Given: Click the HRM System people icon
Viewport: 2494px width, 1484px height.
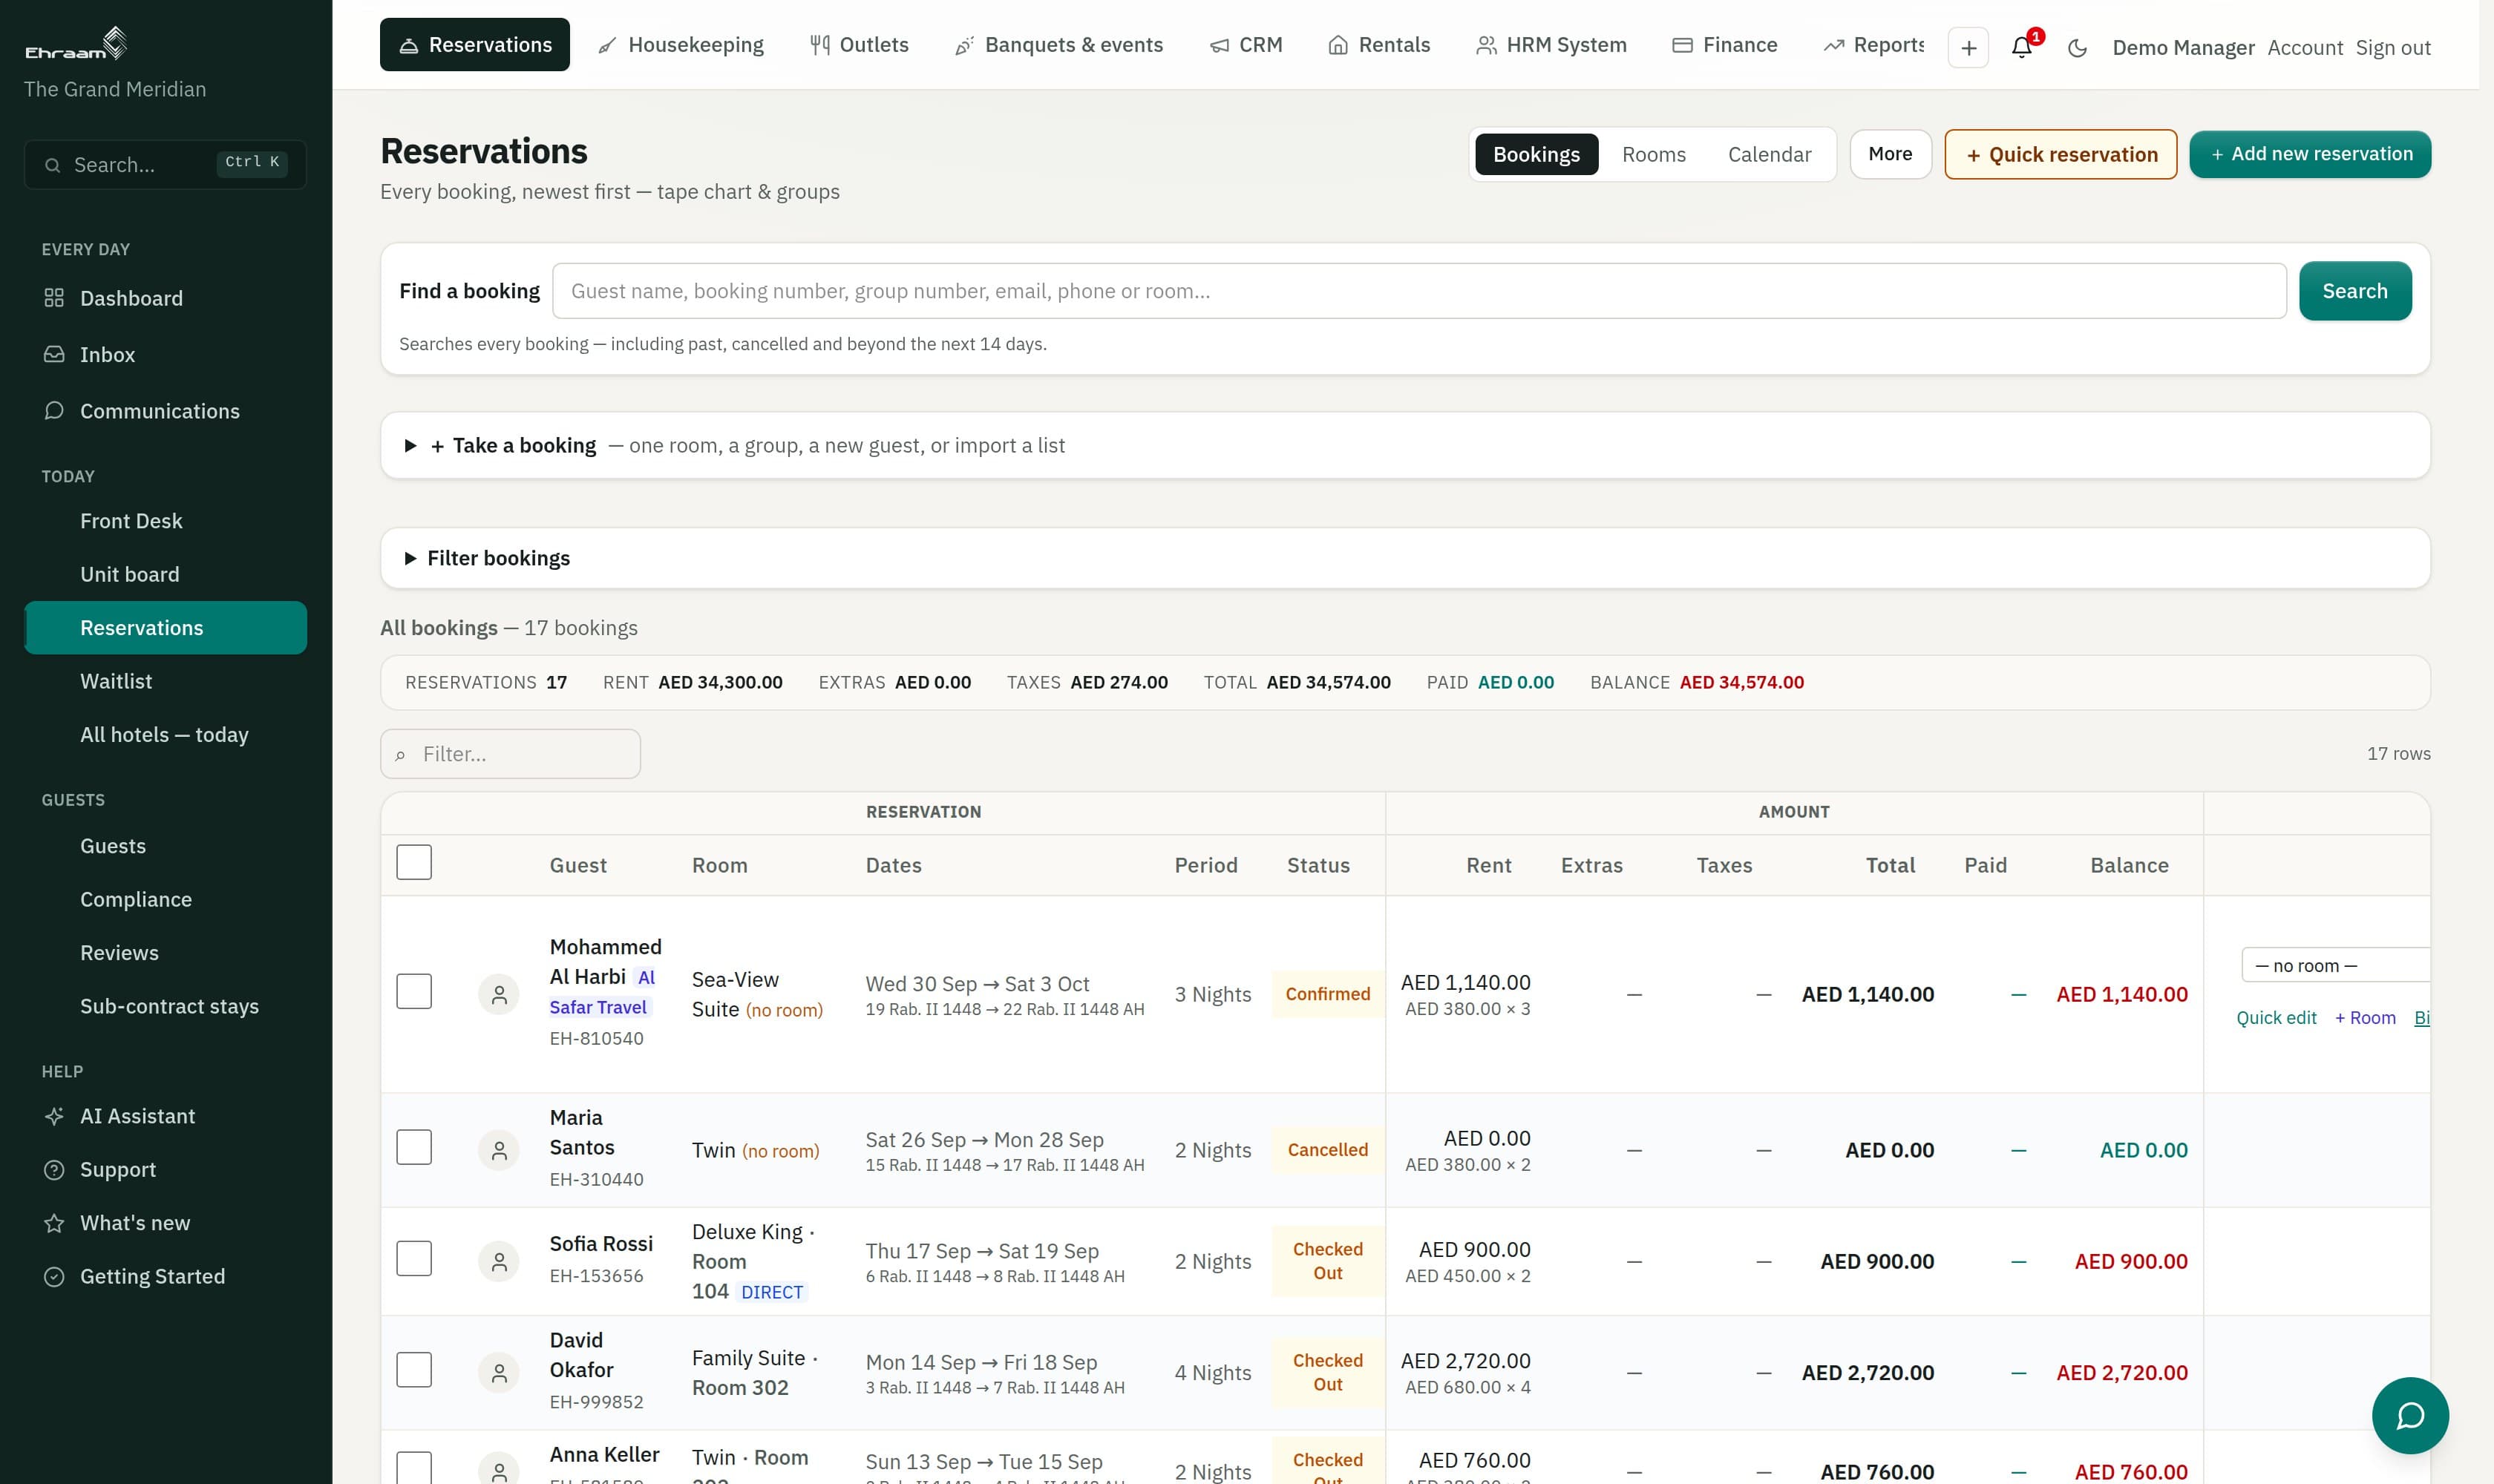Looking at the screenshot, I should tap(1485, 45).
